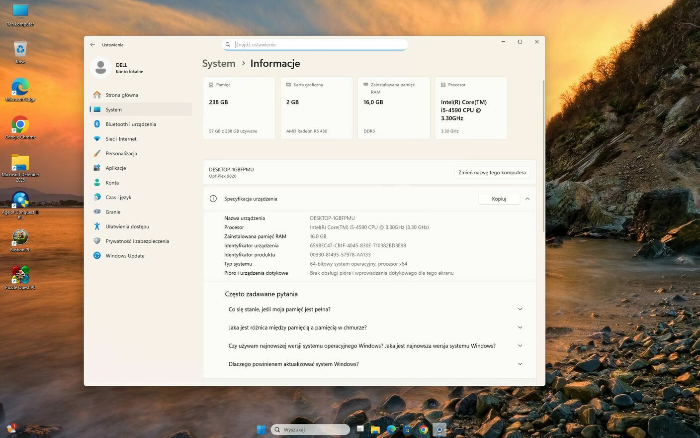Viewport: 700px width, 438px height.
Task: Collapse Specyfikacja urządzenia section
Action: click(x=527, y=199)
